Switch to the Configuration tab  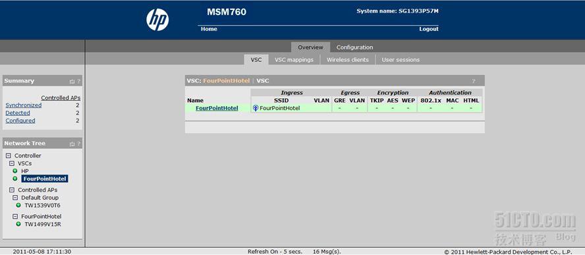[354, 47]
